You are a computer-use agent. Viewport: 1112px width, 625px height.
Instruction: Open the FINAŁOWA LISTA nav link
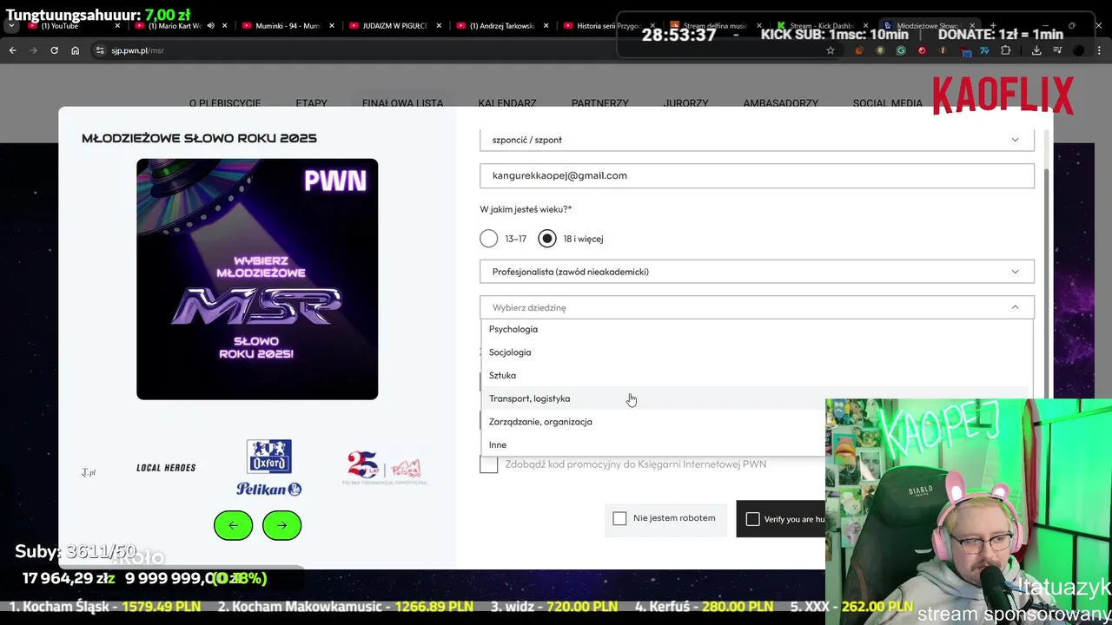402,103
